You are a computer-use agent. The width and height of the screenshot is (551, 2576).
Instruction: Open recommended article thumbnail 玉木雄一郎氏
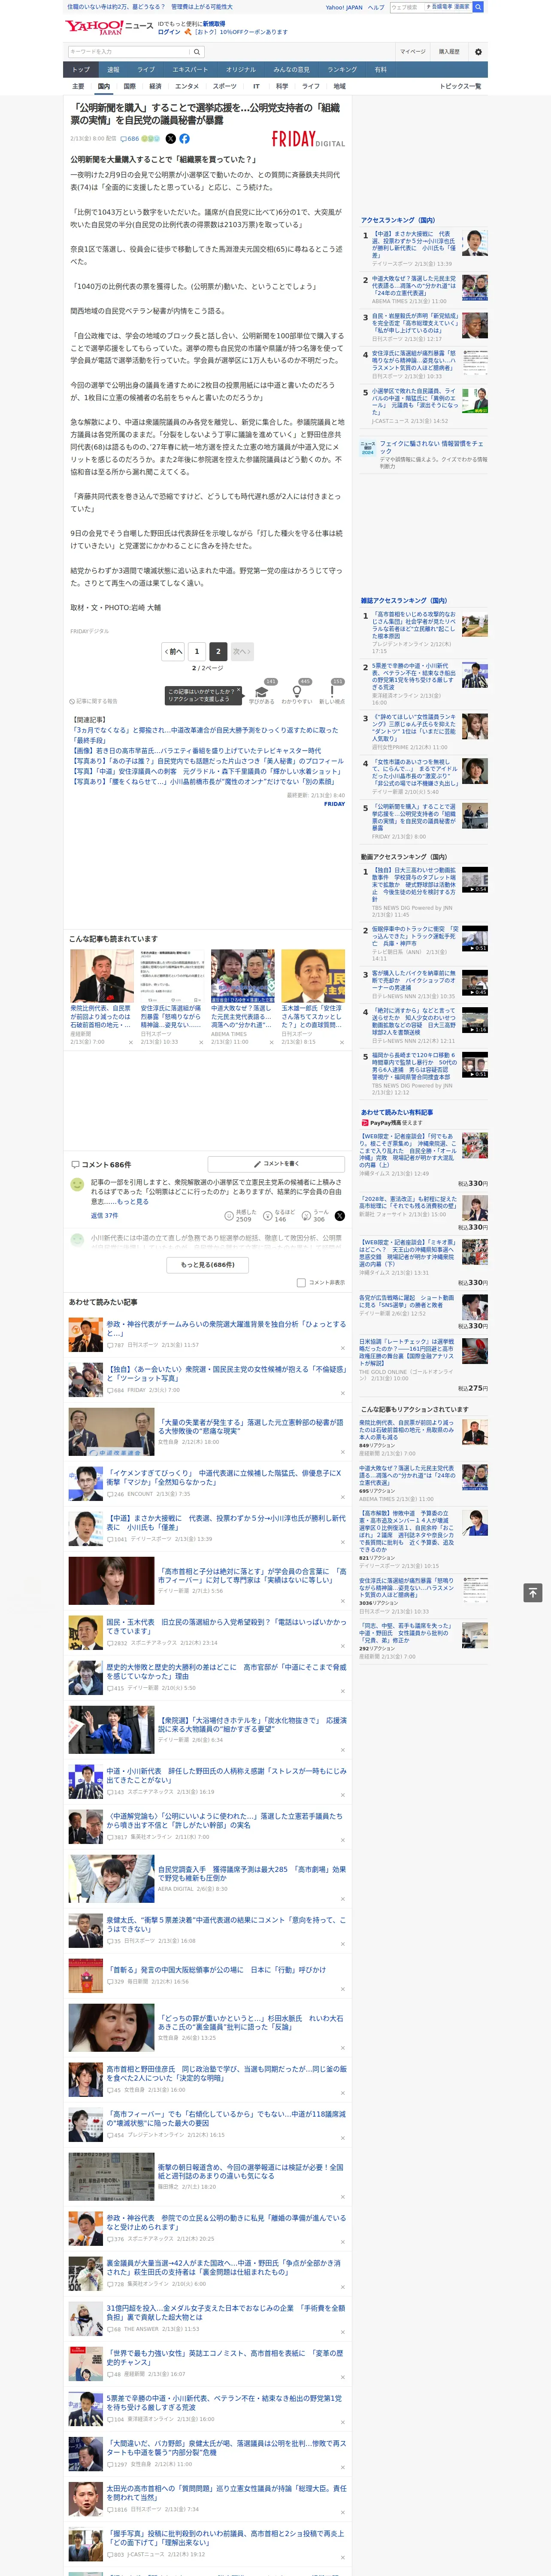click(x=313, y=976)
